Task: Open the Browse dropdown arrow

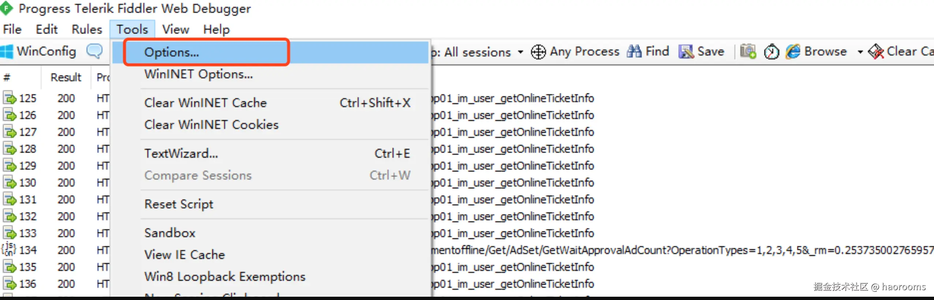Action: [x=860, y=52]
